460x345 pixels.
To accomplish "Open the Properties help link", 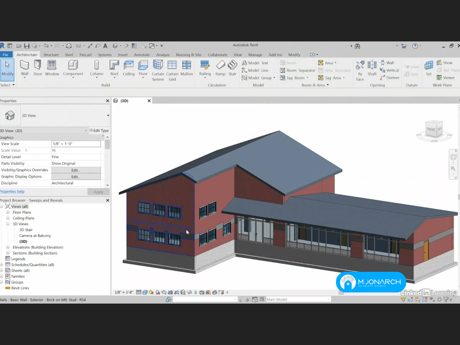I will 12,191.
